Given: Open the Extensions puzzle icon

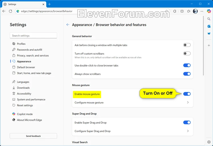Looking at the screenshot, I should (175, 11).
